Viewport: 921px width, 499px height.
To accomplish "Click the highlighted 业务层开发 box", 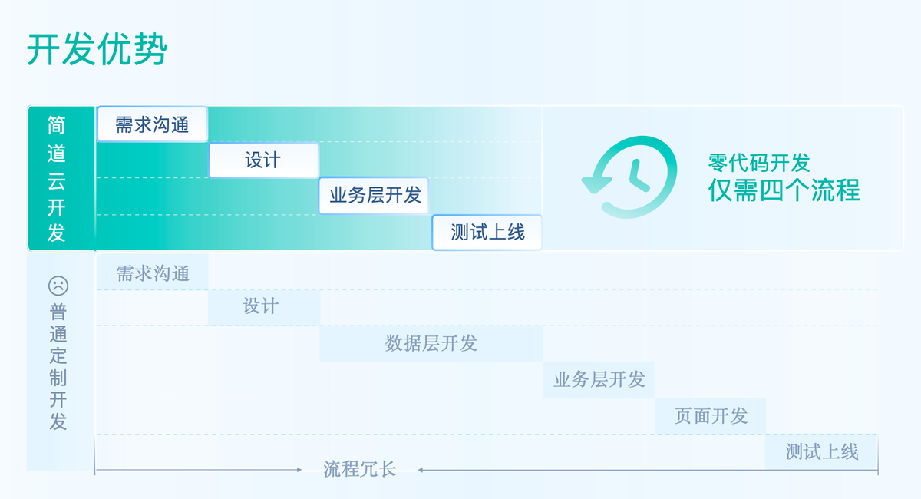I will point(375,195).
